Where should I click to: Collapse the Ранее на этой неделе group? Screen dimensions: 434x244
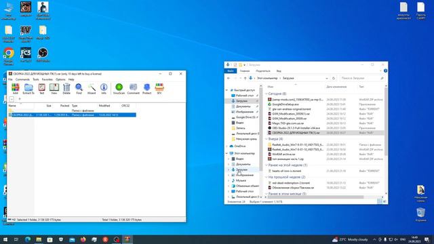coord(267,165)
